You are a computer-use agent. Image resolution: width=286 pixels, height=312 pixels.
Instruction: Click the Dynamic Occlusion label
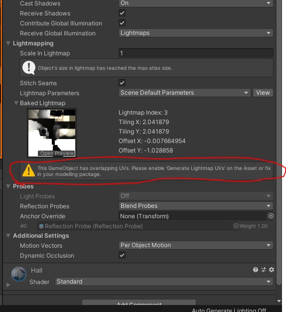(x=47, y=256)
